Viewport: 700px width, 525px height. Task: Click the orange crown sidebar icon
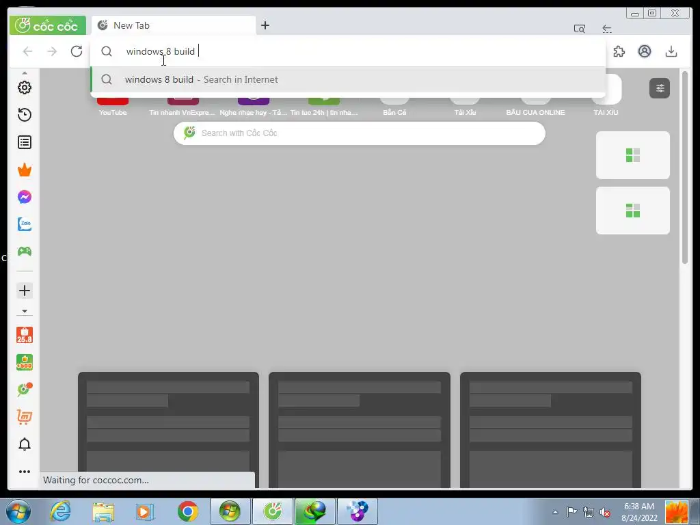coord(25,170)
